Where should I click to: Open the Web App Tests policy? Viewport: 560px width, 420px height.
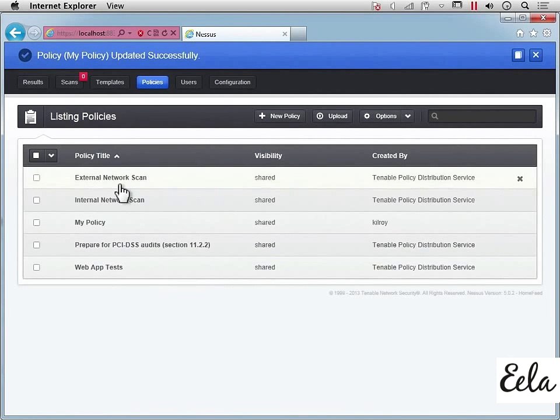(x=99, y=267)
